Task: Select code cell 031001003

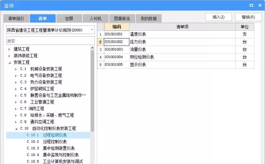Action: click(117, 49)
